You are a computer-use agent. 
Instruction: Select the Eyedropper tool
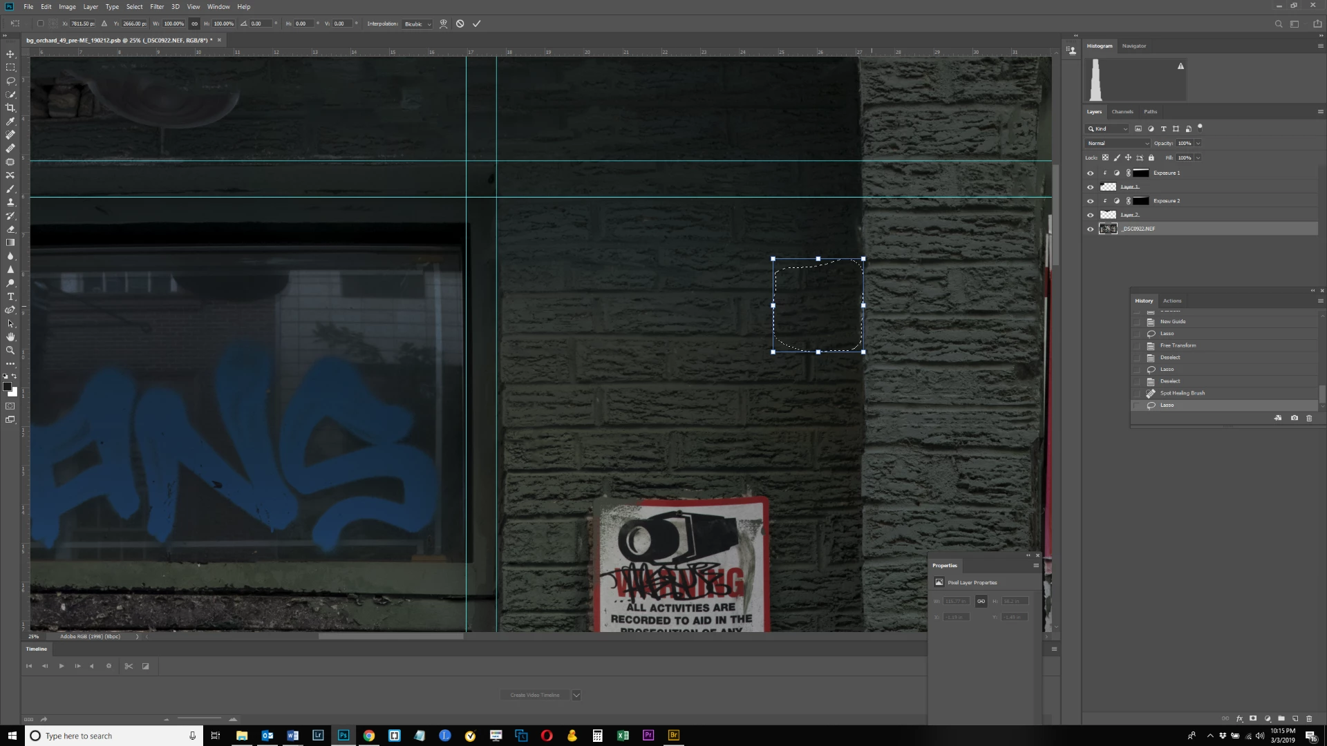10,122
